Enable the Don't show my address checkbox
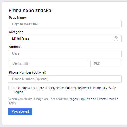Screen dimensions: 127x127 pyautogui.click(x=10, y=88)
